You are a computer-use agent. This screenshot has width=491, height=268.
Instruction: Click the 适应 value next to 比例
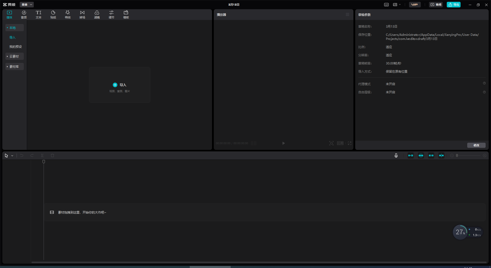tap(389, 47)
